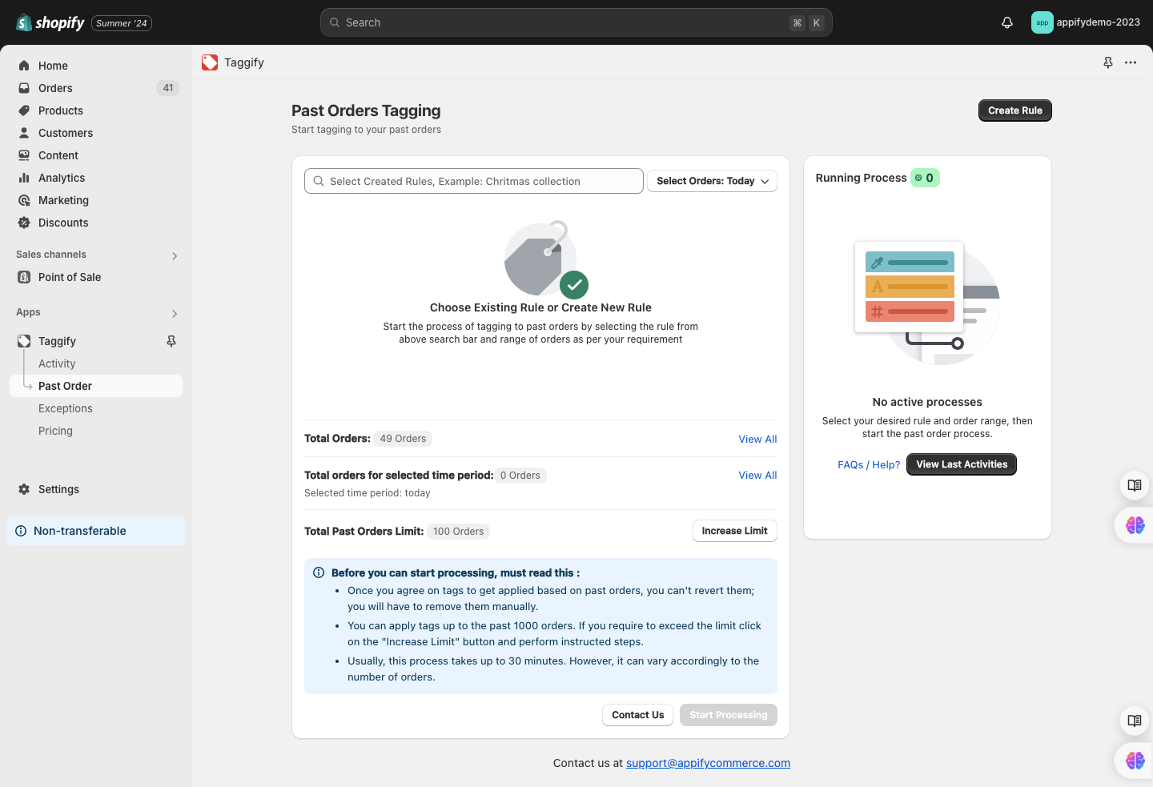
Task: Open Select Orders: Today dropdown
Action: click(x=712, y=181)
